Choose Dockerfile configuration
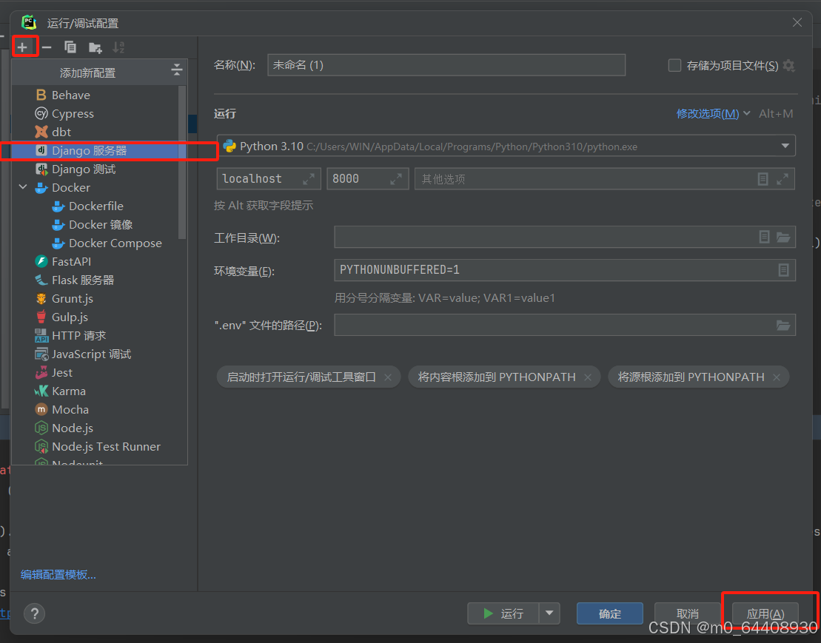The width and height of the screenshot is (821, 643). coord(95,206)
